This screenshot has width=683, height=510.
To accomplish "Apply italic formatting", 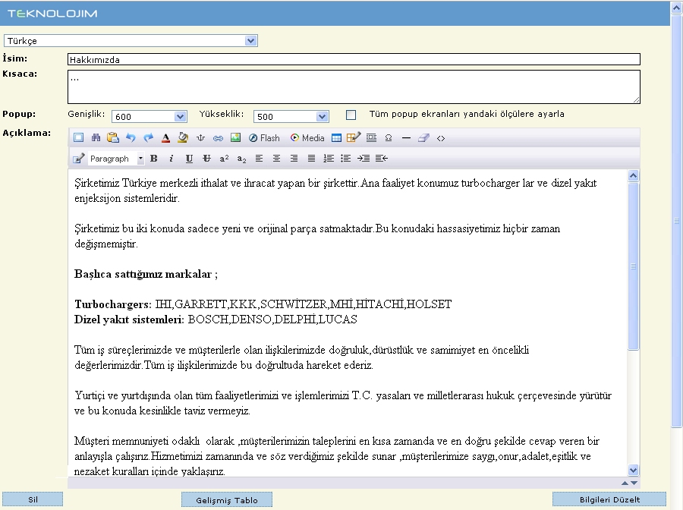I will [172, 159].
